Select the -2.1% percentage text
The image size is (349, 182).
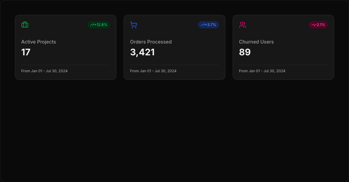click(320, 25)
